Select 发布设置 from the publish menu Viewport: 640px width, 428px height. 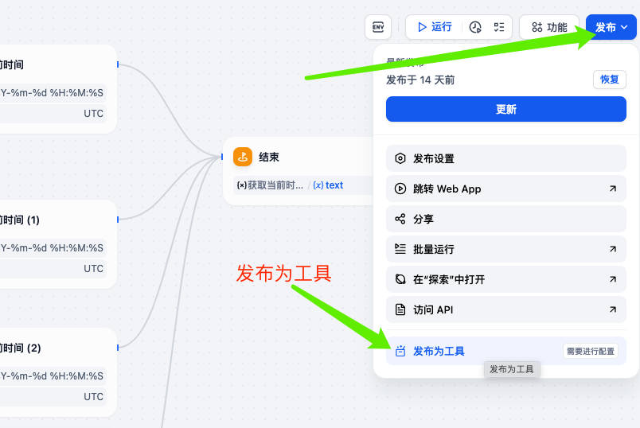[x=434, y=159]
